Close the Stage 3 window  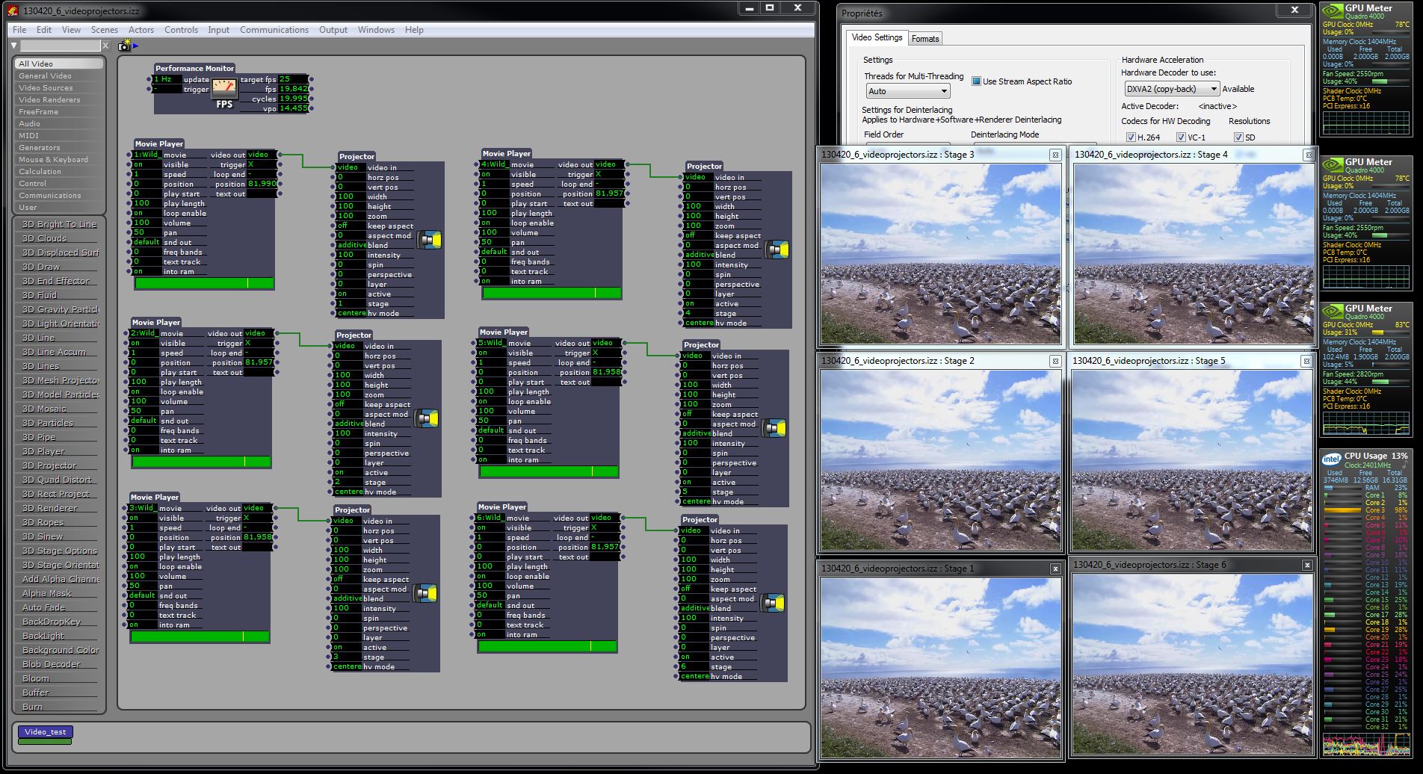coord(1055,155)
